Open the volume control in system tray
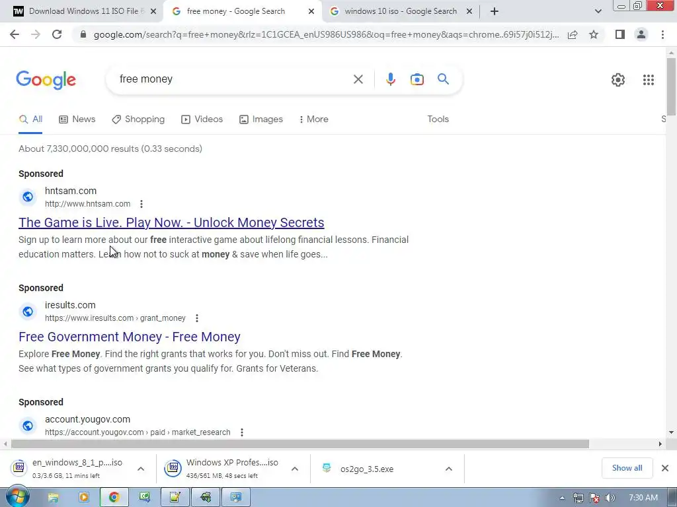This screenshot has height=507, width=677. point(610,498)
